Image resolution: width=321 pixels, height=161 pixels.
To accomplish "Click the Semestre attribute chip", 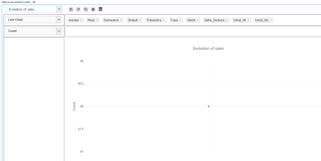I will [111, 20].
